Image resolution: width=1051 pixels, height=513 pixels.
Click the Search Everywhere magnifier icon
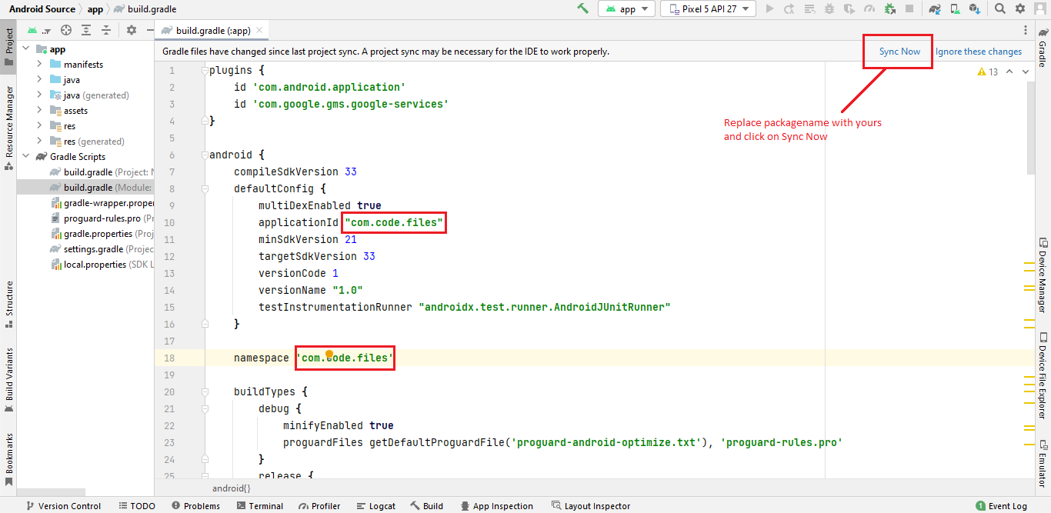coord(1000,8)
